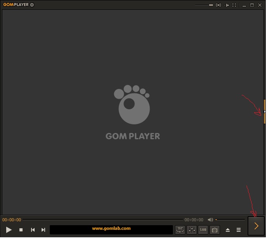Open subtitle options with the SUB button
Screen dimensions: 267x238
point(204,231)
